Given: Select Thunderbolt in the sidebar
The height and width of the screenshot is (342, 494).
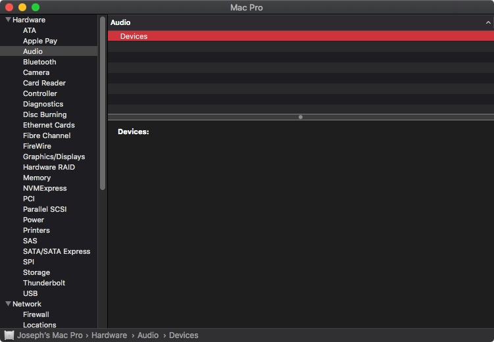Looking at the screenshot, I should click(x=44, y=283).
